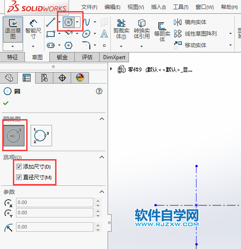Open the Convert Entities dropdown arrow
The image size is (241, 249).
coord(141,46)
